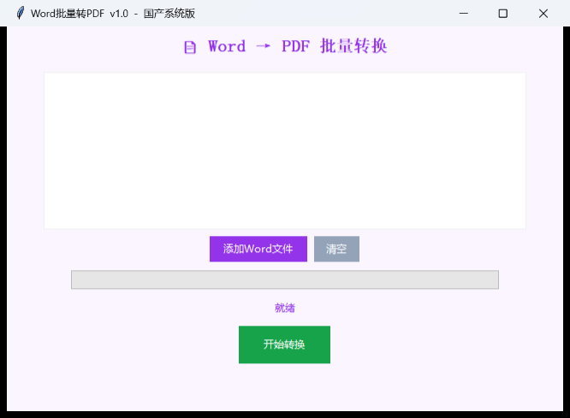Click the feather app icon in the title bar
570x418 pixels.
coord(21,13)
